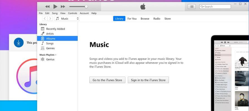Select Albums in the sidebar

57,38
